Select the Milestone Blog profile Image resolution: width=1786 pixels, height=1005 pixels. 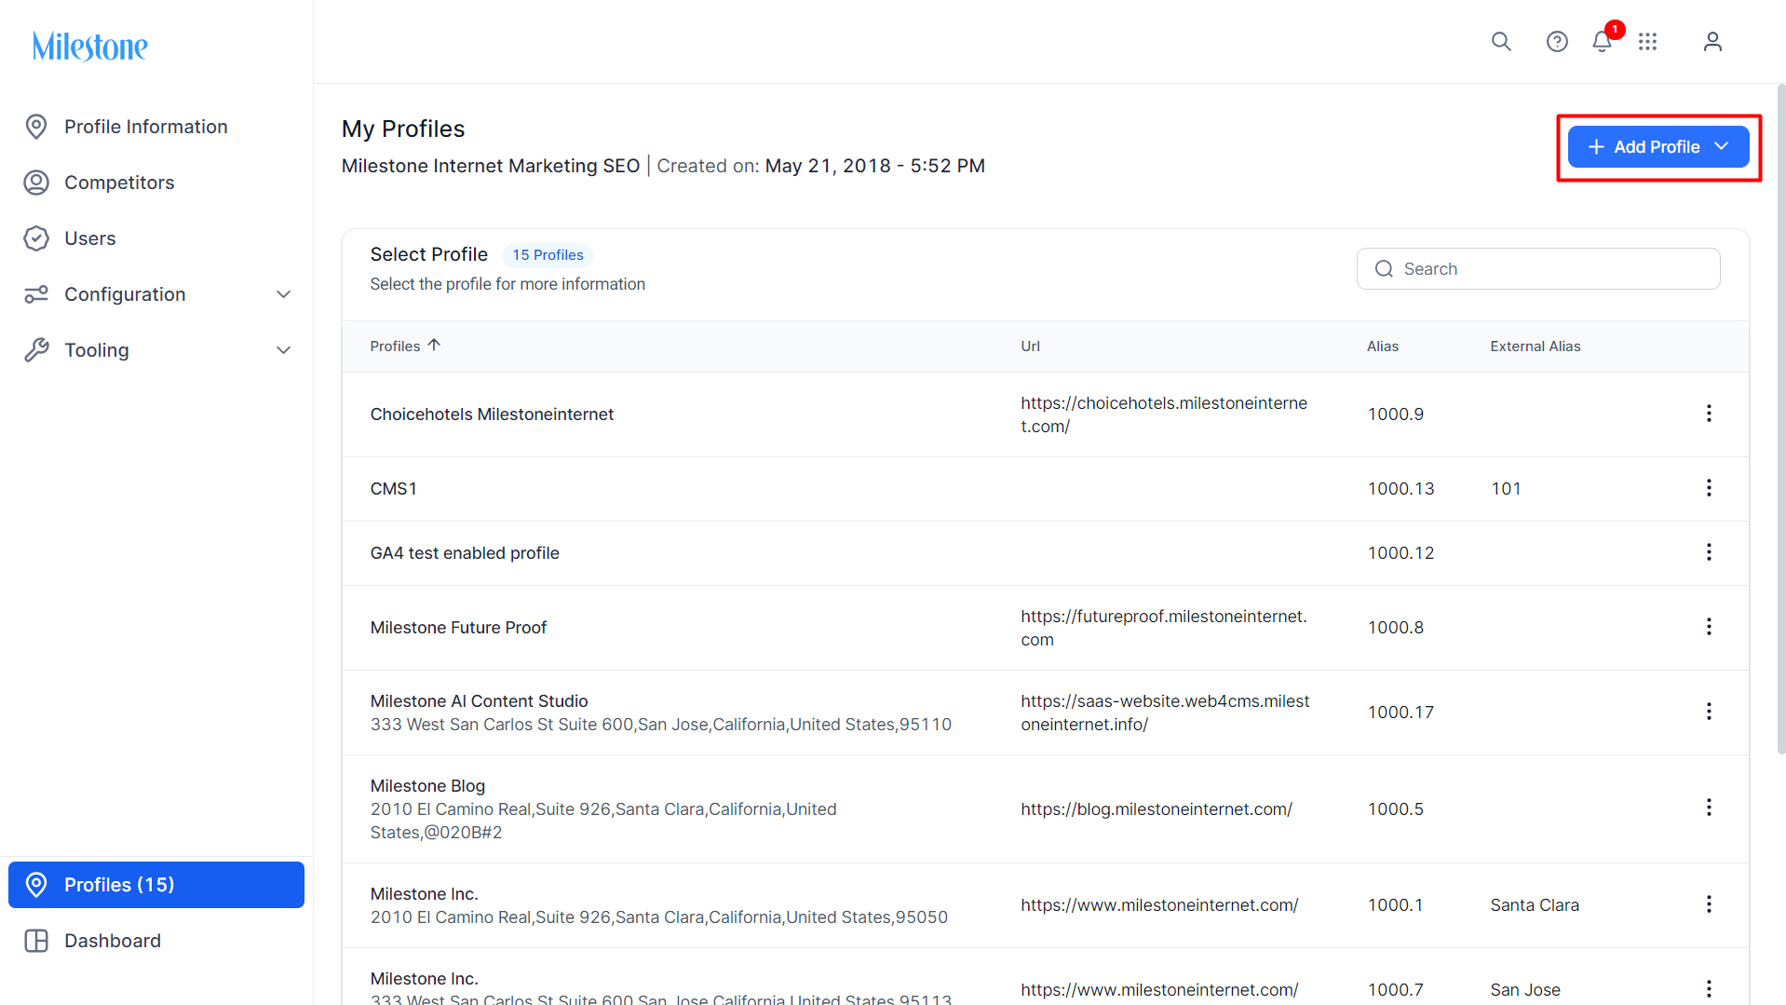click(427, 786)
